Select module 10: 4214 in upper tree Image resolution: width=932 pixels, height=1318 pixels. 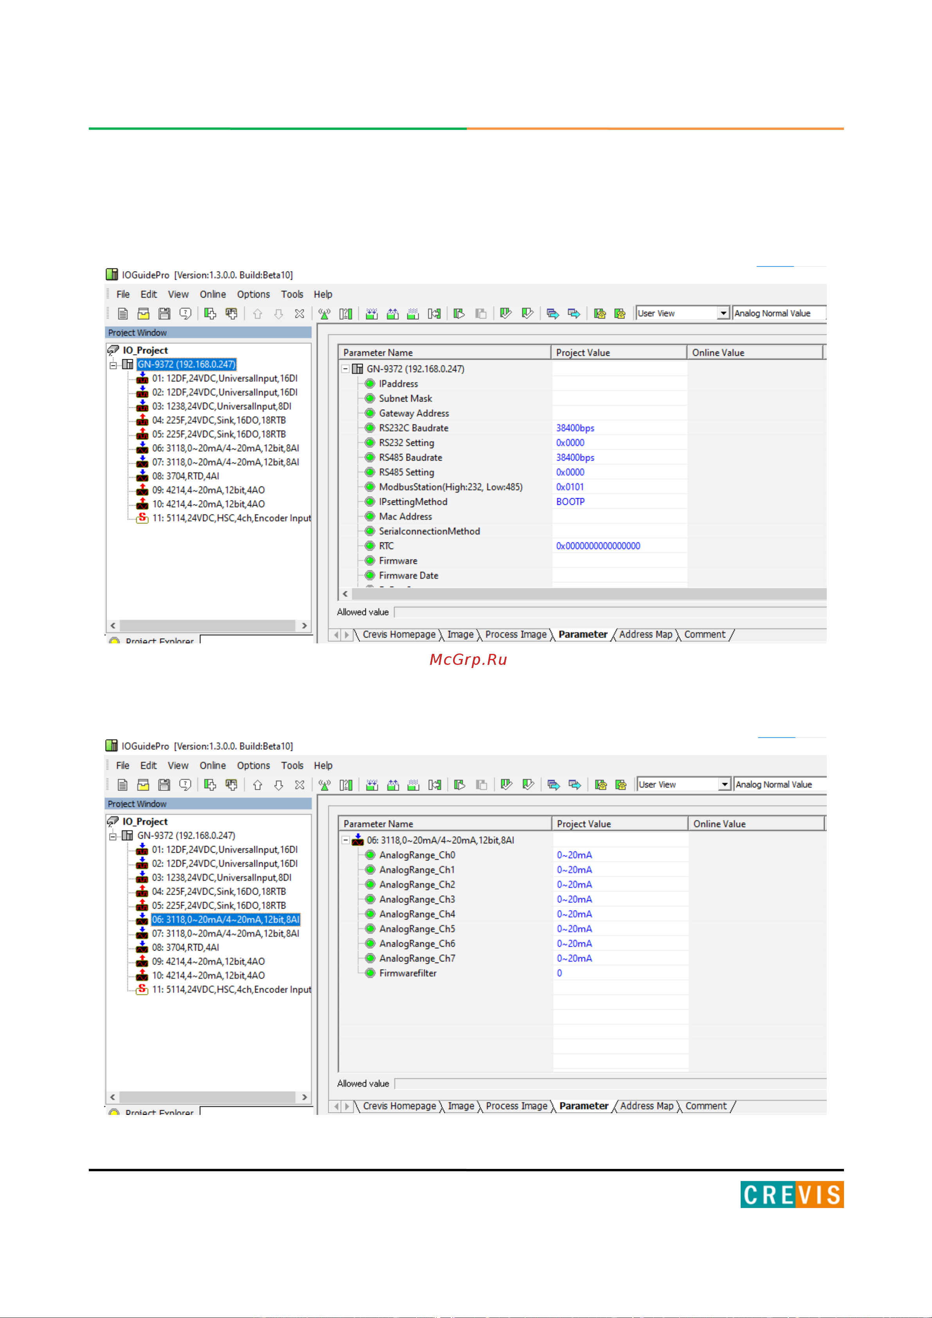pyautogui.click(x=208, y=504)
